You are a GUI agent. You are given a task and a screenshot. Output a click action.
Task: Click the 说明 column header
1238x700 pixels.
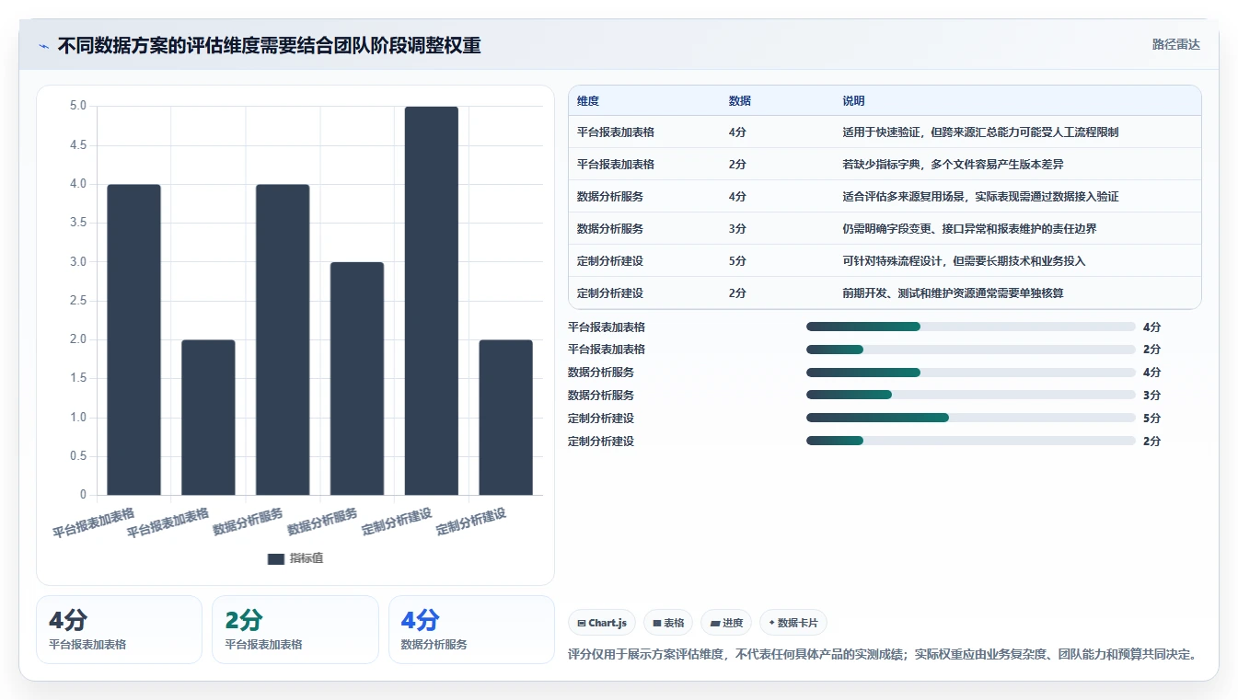853,101
